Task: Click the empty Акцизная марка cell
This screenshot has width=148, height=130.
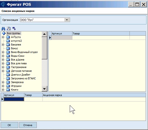Action: tap(94, 99)
